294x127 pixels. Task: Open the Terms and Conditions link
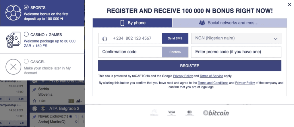[213, 83]
